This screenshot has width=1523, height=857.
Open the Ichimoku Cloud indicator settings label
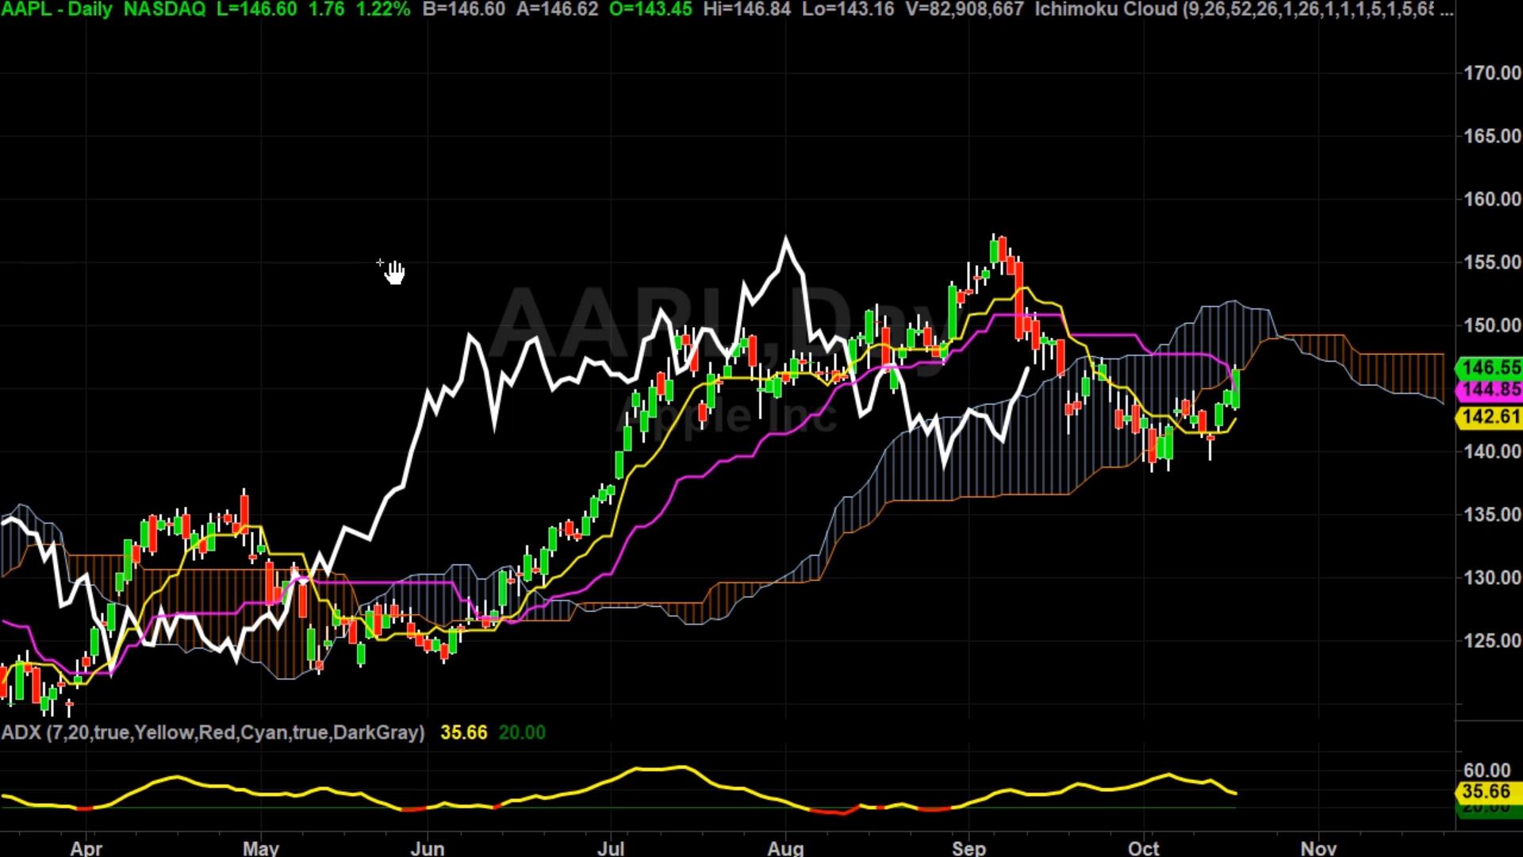[x=1244, y=10]
